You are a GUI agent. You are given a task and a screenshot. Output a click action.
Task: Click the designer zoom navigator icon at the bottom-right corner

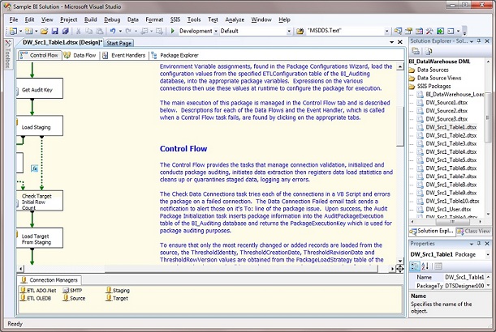coord(400,269)
